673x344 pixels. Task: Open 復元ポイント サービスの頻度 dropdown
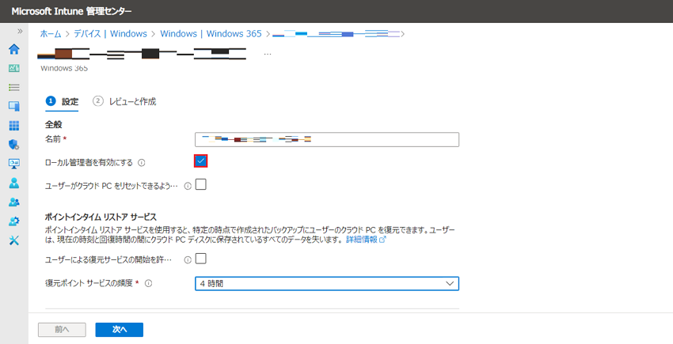click(326, 283)
